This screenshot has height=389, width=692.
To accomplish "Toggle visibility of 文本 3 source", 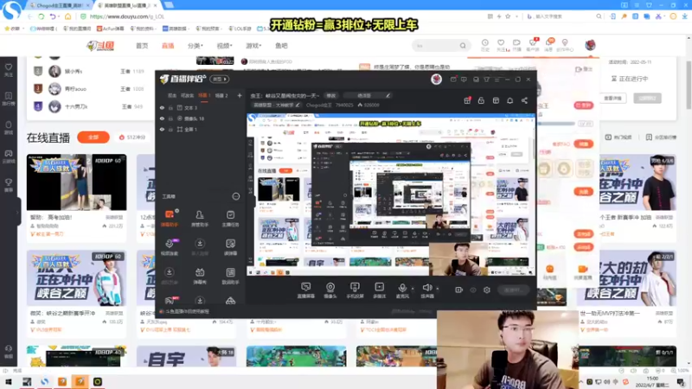I will tap(162, 107).
